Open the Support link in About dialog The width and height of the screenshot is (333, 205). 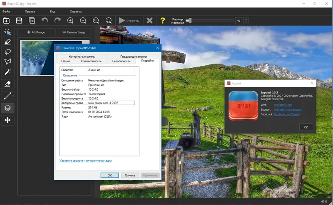288,110
